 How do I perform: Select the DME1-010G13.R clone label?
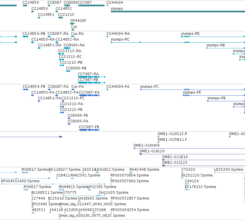tap(172, 134)
